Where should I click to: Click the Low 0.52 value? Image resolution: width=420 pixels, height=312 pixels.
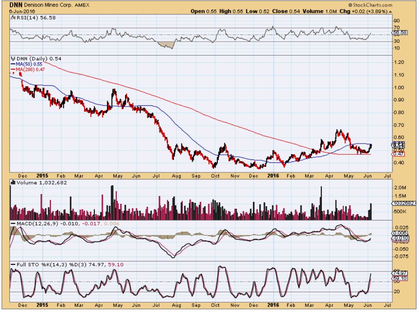[x=258, y=11]
